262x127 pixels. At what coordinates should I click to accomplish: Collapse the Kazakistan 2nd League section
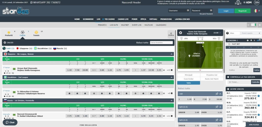point(172,77)
